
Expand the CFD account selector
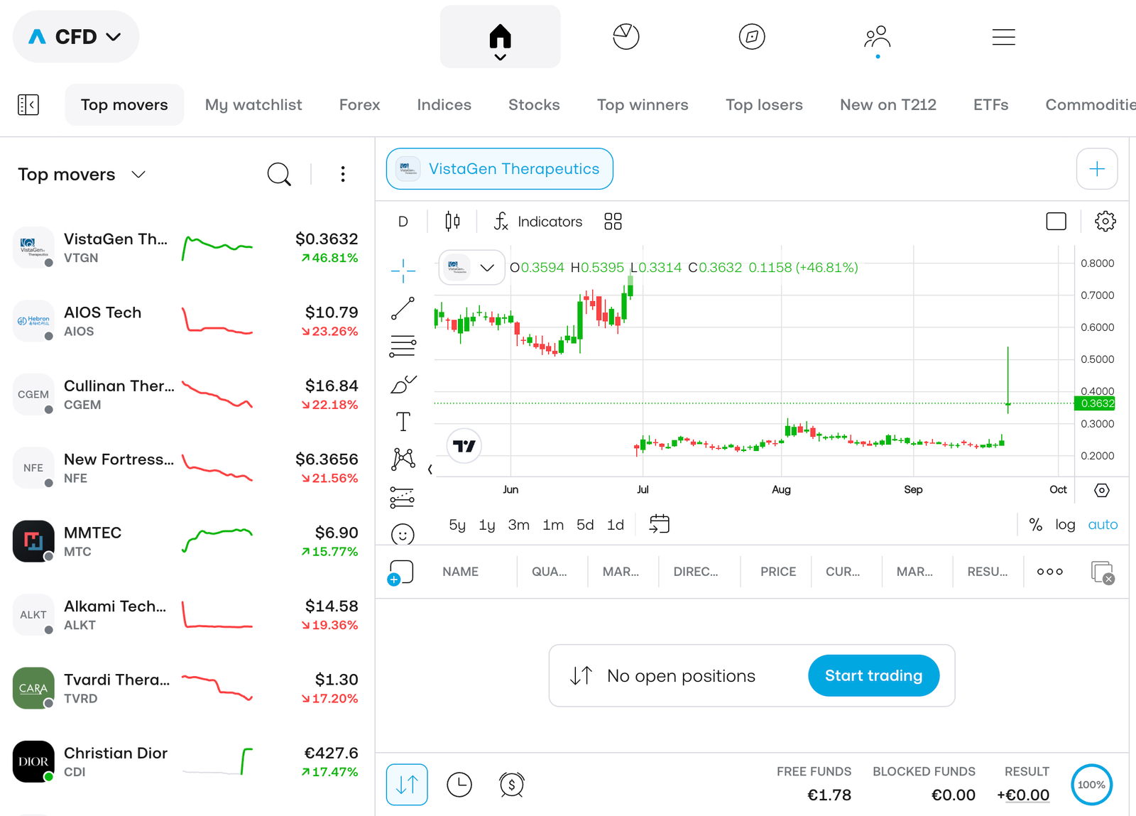pyautogui.click(x=76, y=37)
